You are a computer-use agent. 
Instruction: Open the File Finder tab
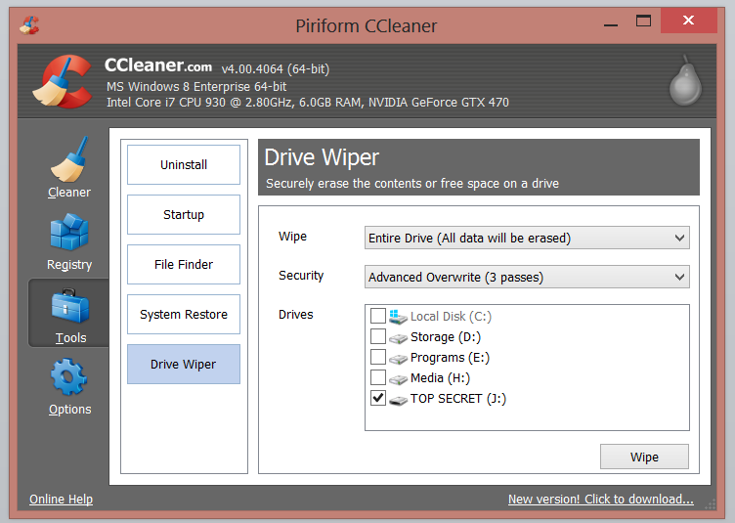click(184, 264)
